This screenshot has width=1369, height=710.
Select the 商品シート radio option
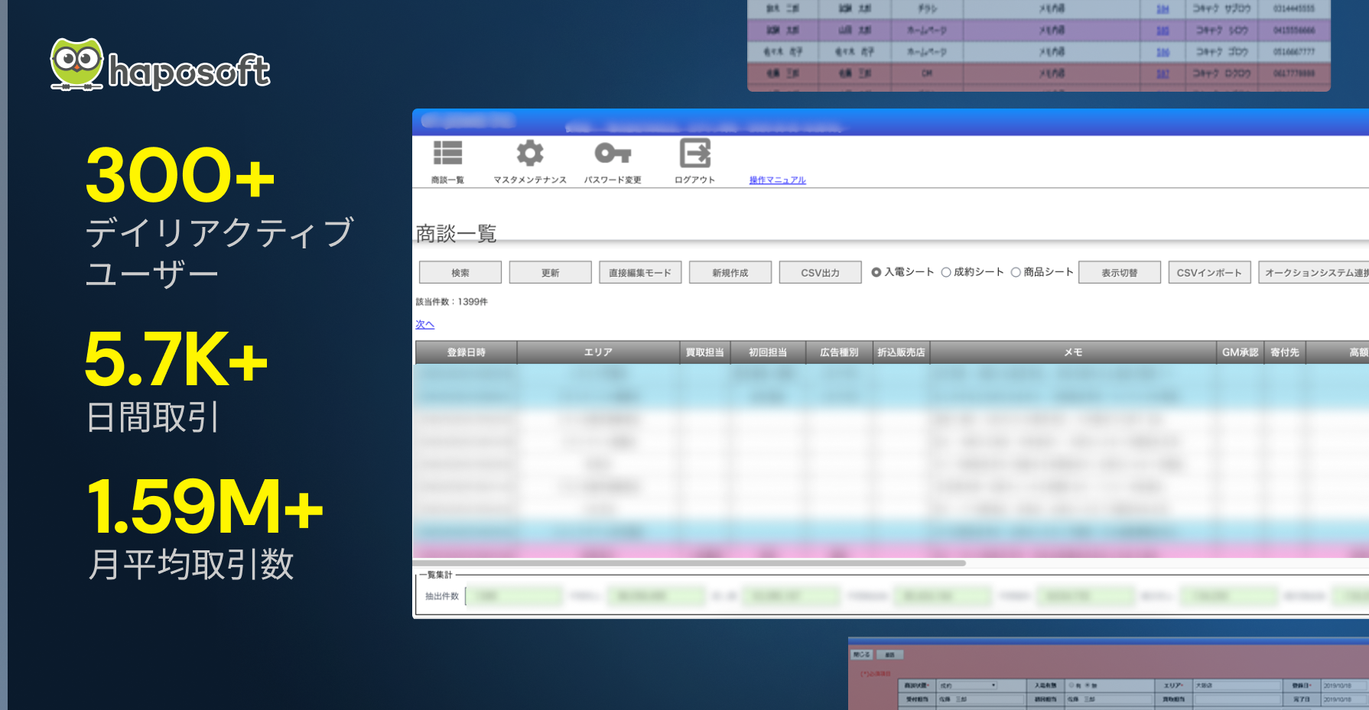1016,272
